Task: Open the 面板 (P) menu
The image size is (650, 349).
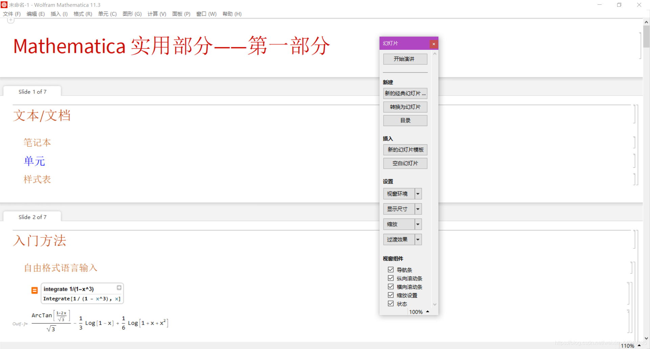Action: pos(181,14)
